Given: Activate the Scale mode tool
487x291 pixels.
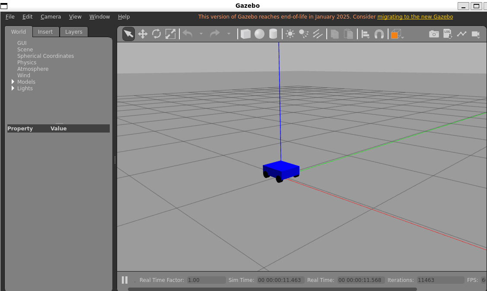Looking at the screenshot, I should (x=170, y=34).
